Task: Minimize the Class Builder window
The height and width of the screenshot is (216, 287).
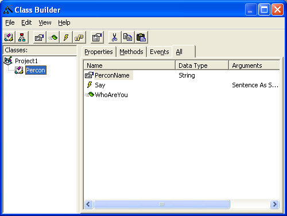Action: 251,10
